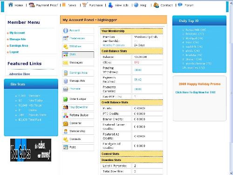Click the Site Stats panel header
Screen dimensions: 233x175
click(x=31, y=84)
